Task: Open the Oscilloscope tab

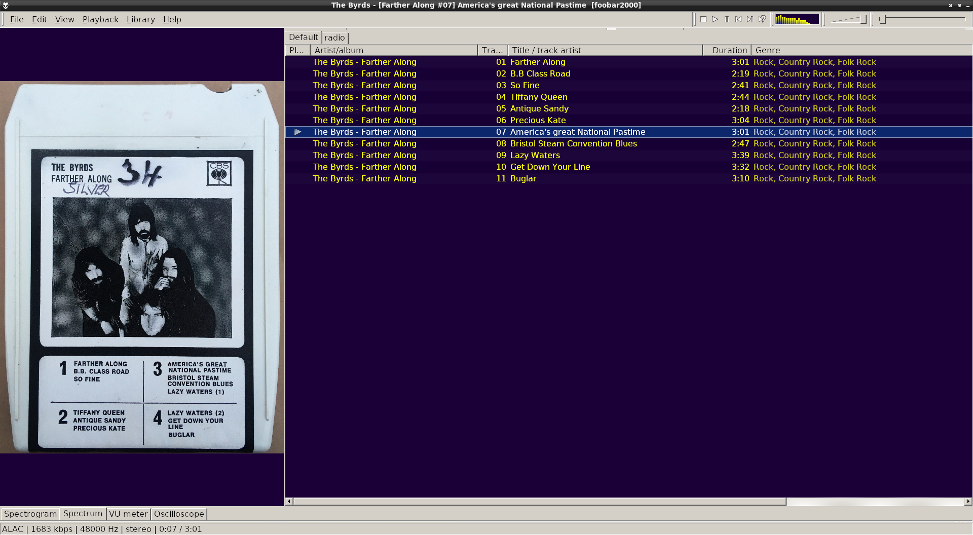Action: click(x=179, y=514)
